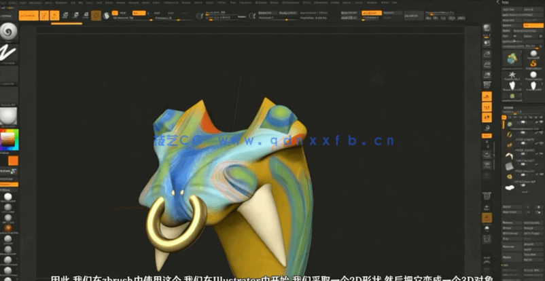Viewport: 545px width, 281px height.
Task: Click the sphere icon beside the Gizmo
Action: click(107, 16)
